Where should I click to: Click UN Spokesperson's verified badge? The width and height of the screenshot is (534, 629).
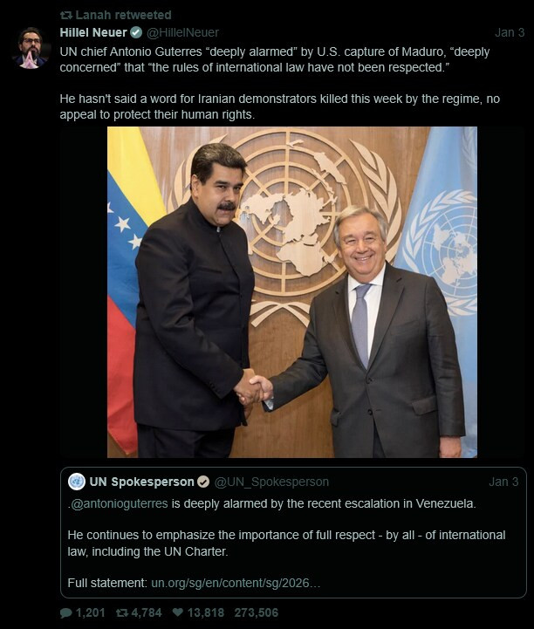coord(203,482)
